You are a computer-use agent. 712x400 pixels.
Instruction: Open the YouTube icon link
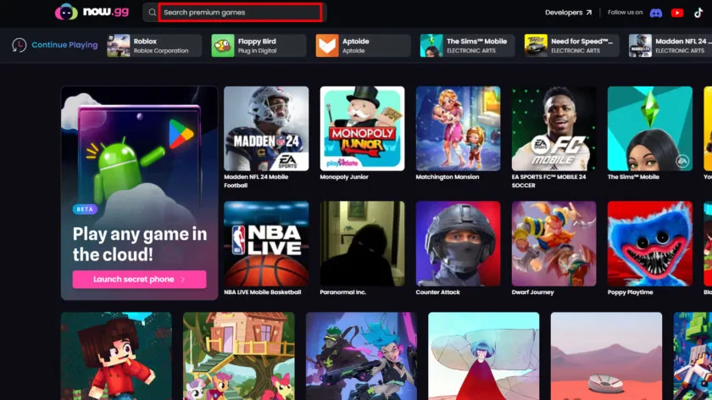pos(677,13)
